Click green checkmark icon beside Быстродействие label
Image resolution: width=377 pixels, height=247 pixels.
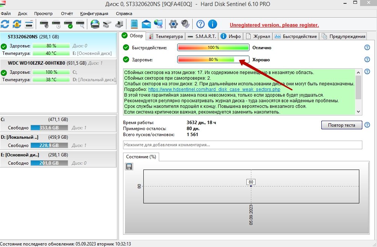[x=126, y=47]
